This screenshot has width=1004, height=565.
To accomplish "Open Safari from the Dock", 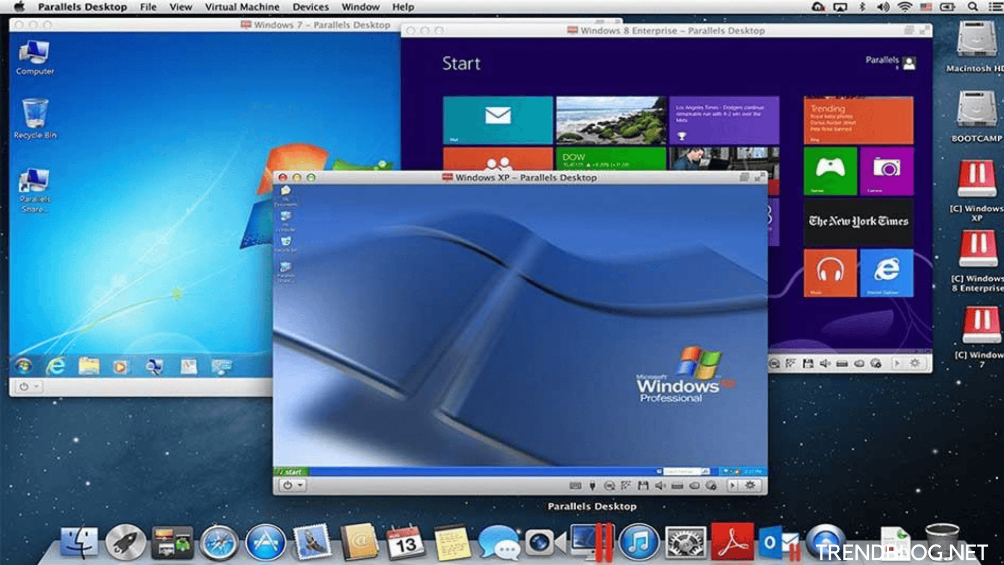I will point(219,543).
